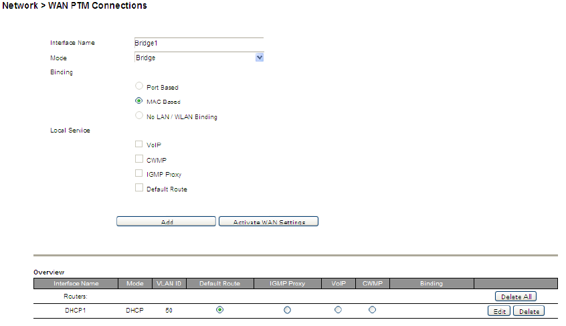Click the VLAN ID column header
This screenshot has height=326, width=566.
[x=169, y=283]
